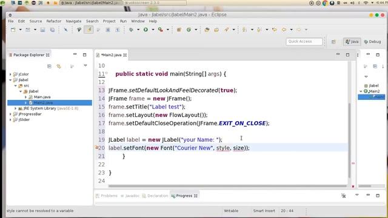Open the Window menu
This screenshot has width=388, height=218.
[138, 21]
